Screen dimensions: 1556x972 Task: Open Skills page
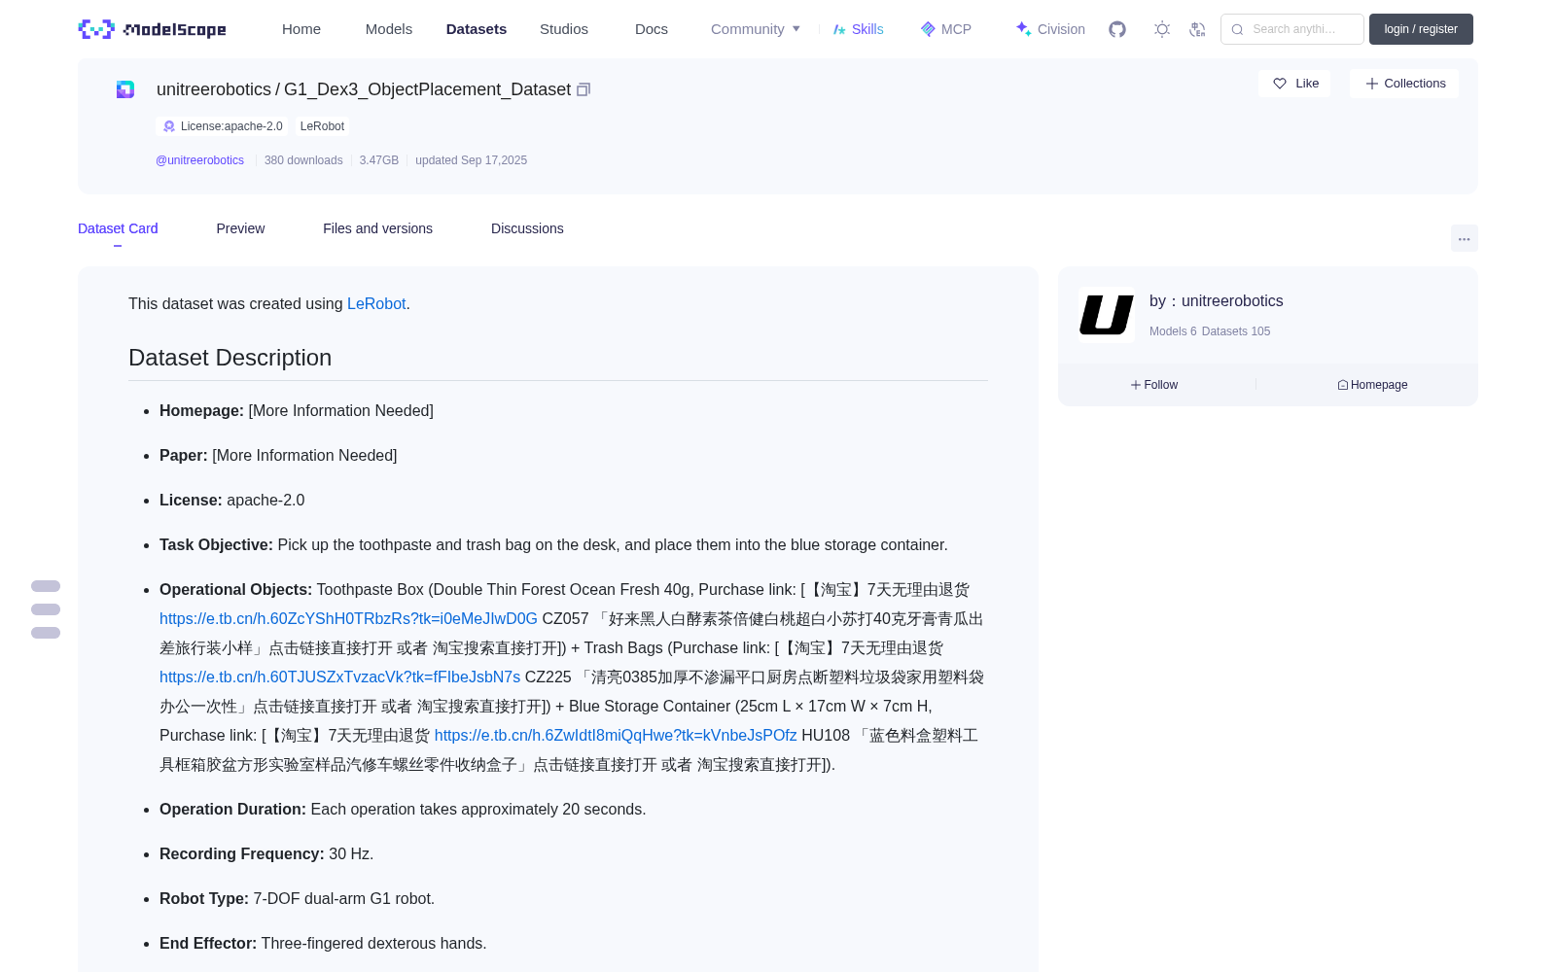coord(858,29)
